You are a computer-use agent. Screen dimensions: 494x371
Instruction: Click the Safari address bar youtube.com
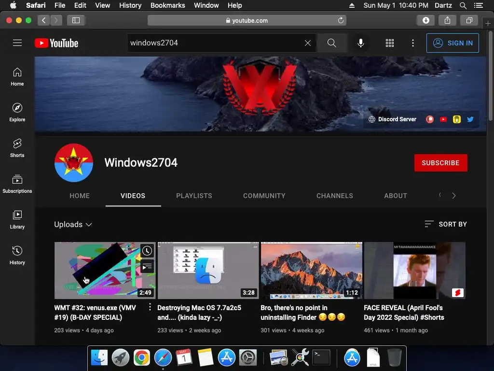click(247, 20)
